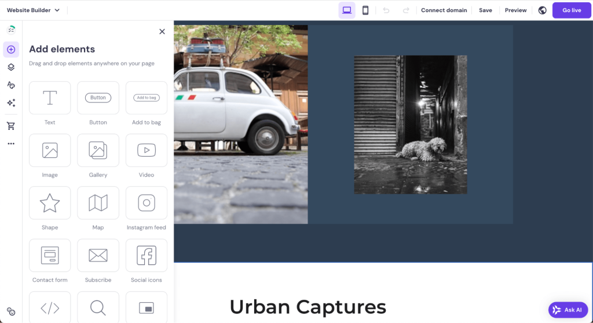Image resolution: width=593 pixels, height=323 pixels.
Task: Choose the Instagram feed element
Action: point(146,203)
